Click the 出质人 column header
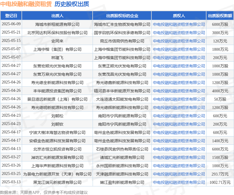The image size is (234, 195). coord(57,16)
